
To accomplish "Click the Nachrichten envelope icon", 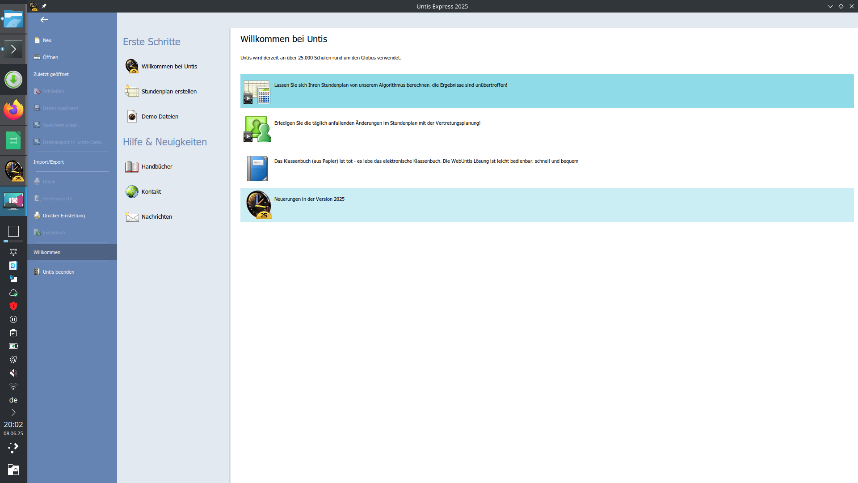I will [132, 216].
